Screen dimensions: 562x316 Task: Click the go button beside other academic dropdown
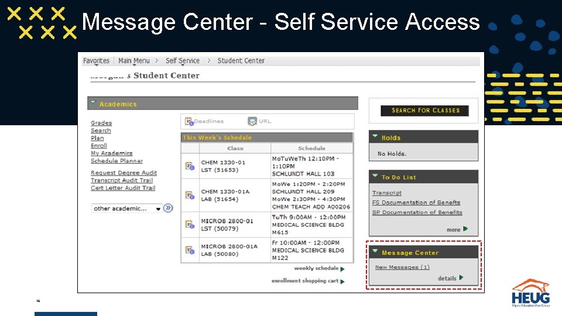(168, 208)
